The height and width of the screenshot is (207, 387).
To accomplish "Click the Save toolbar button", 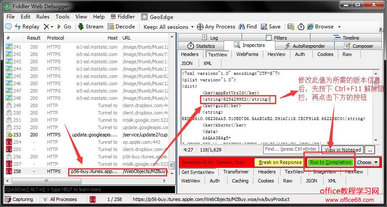I will click(271, 27).
